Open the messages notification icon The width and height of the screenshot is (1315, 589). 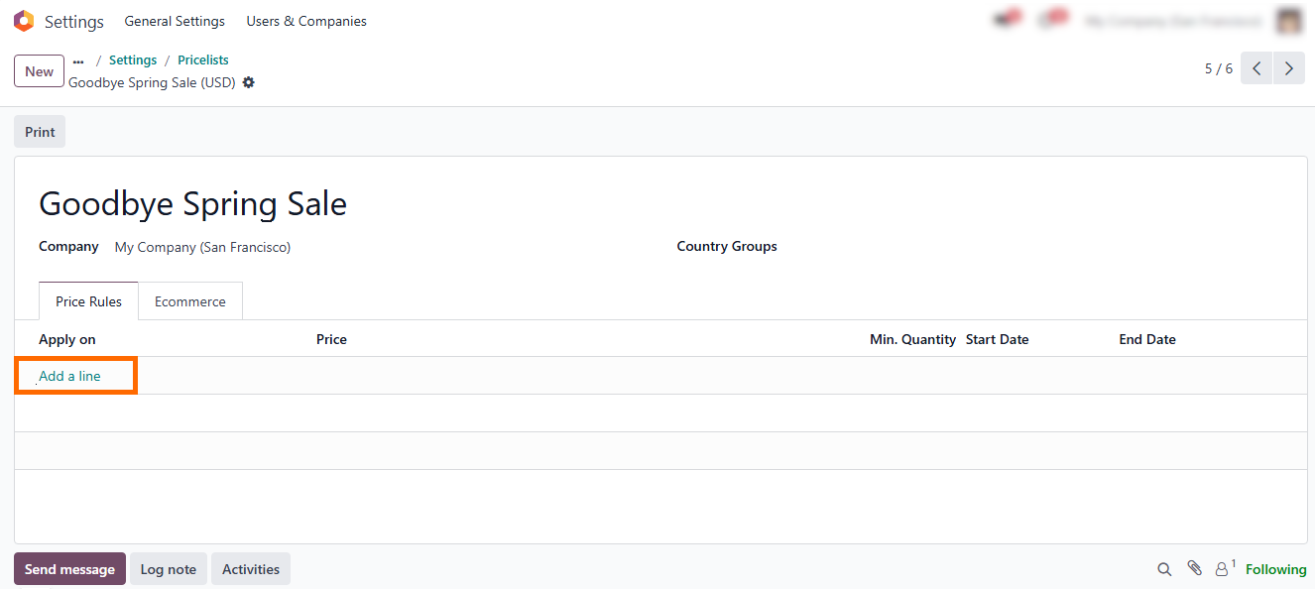[1008, 20]
